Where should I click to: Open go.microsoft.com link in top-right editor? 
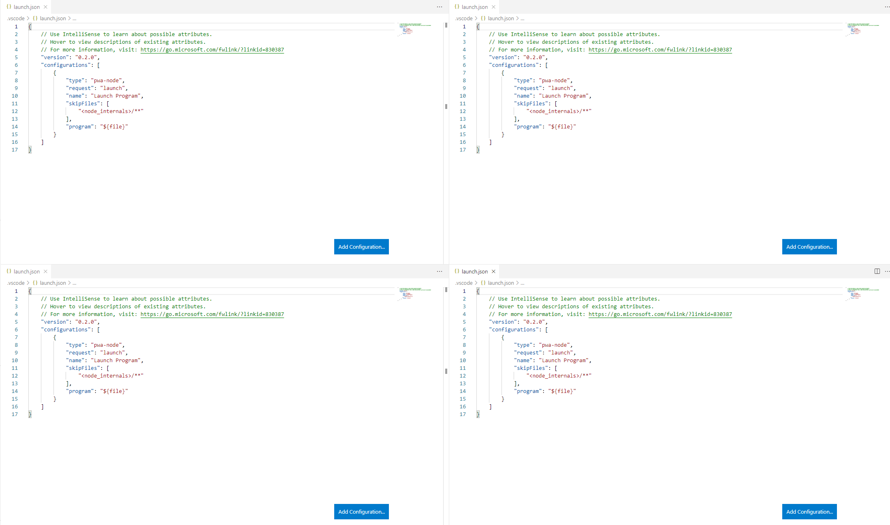pos(660,50)
